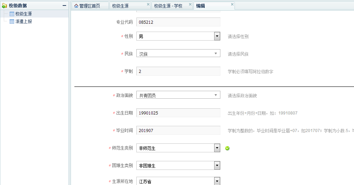Click the 毕业时间 field label
Viewport: 354px width, 185px height.
124,130
